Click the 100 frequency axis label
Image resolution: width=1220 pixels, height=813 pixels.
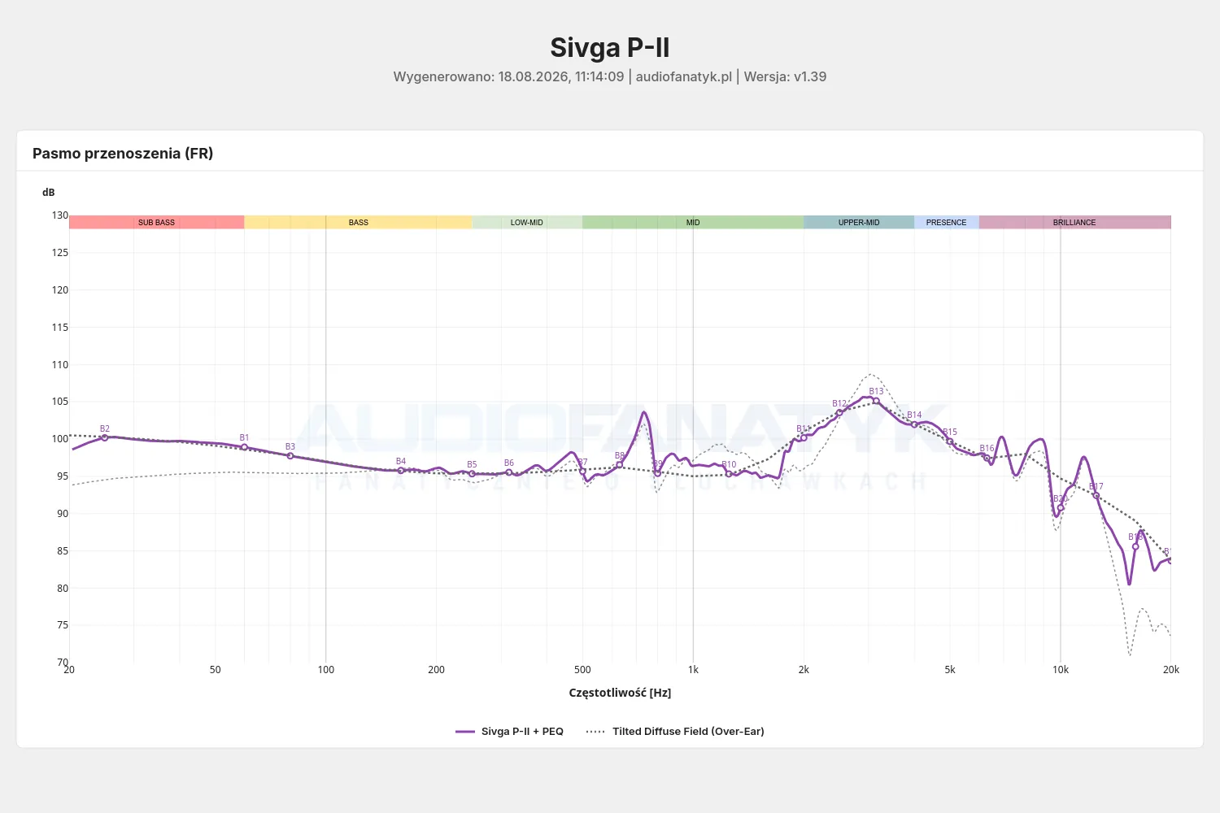(326, 670)
